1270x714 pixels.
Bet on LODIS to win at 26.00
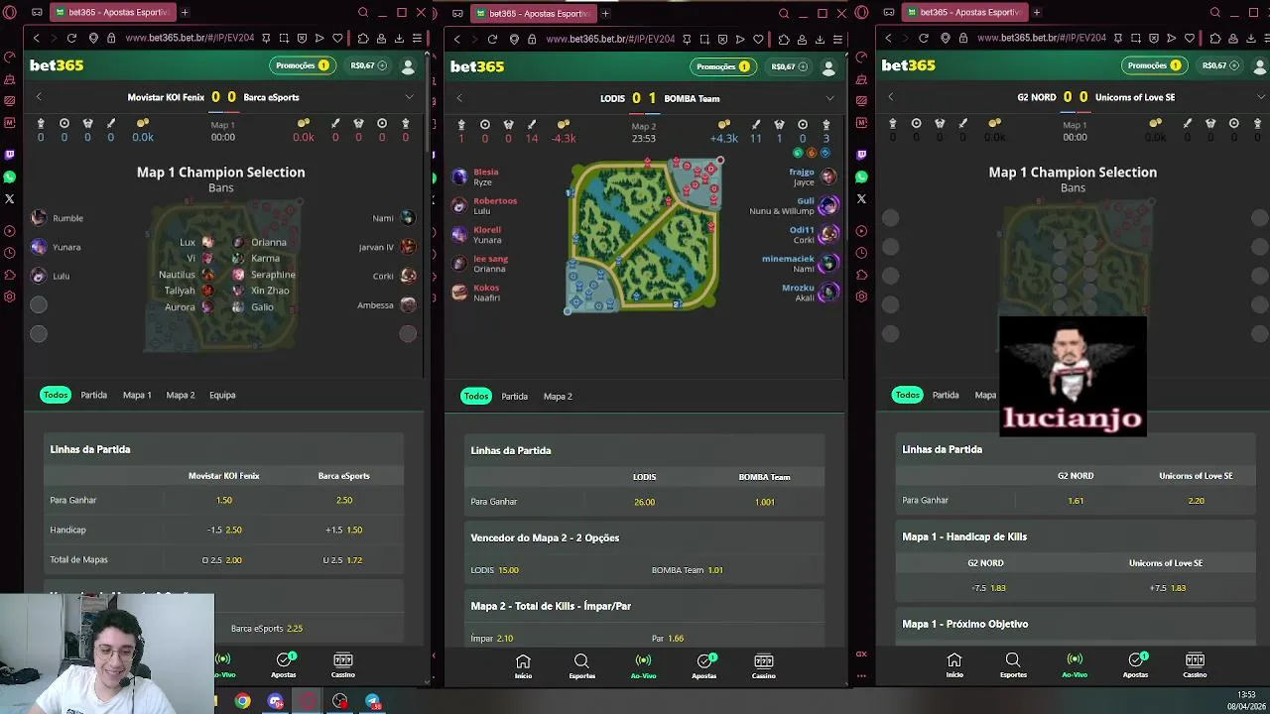pyautogui.click(x=645, y=502)
